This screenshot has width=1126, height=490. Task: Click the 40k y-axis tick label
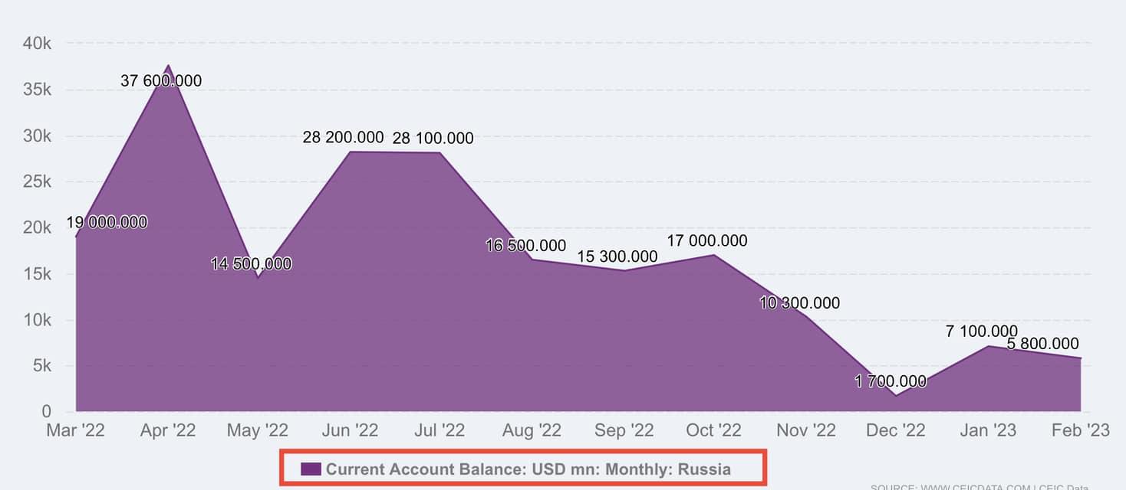click(37, 44)
